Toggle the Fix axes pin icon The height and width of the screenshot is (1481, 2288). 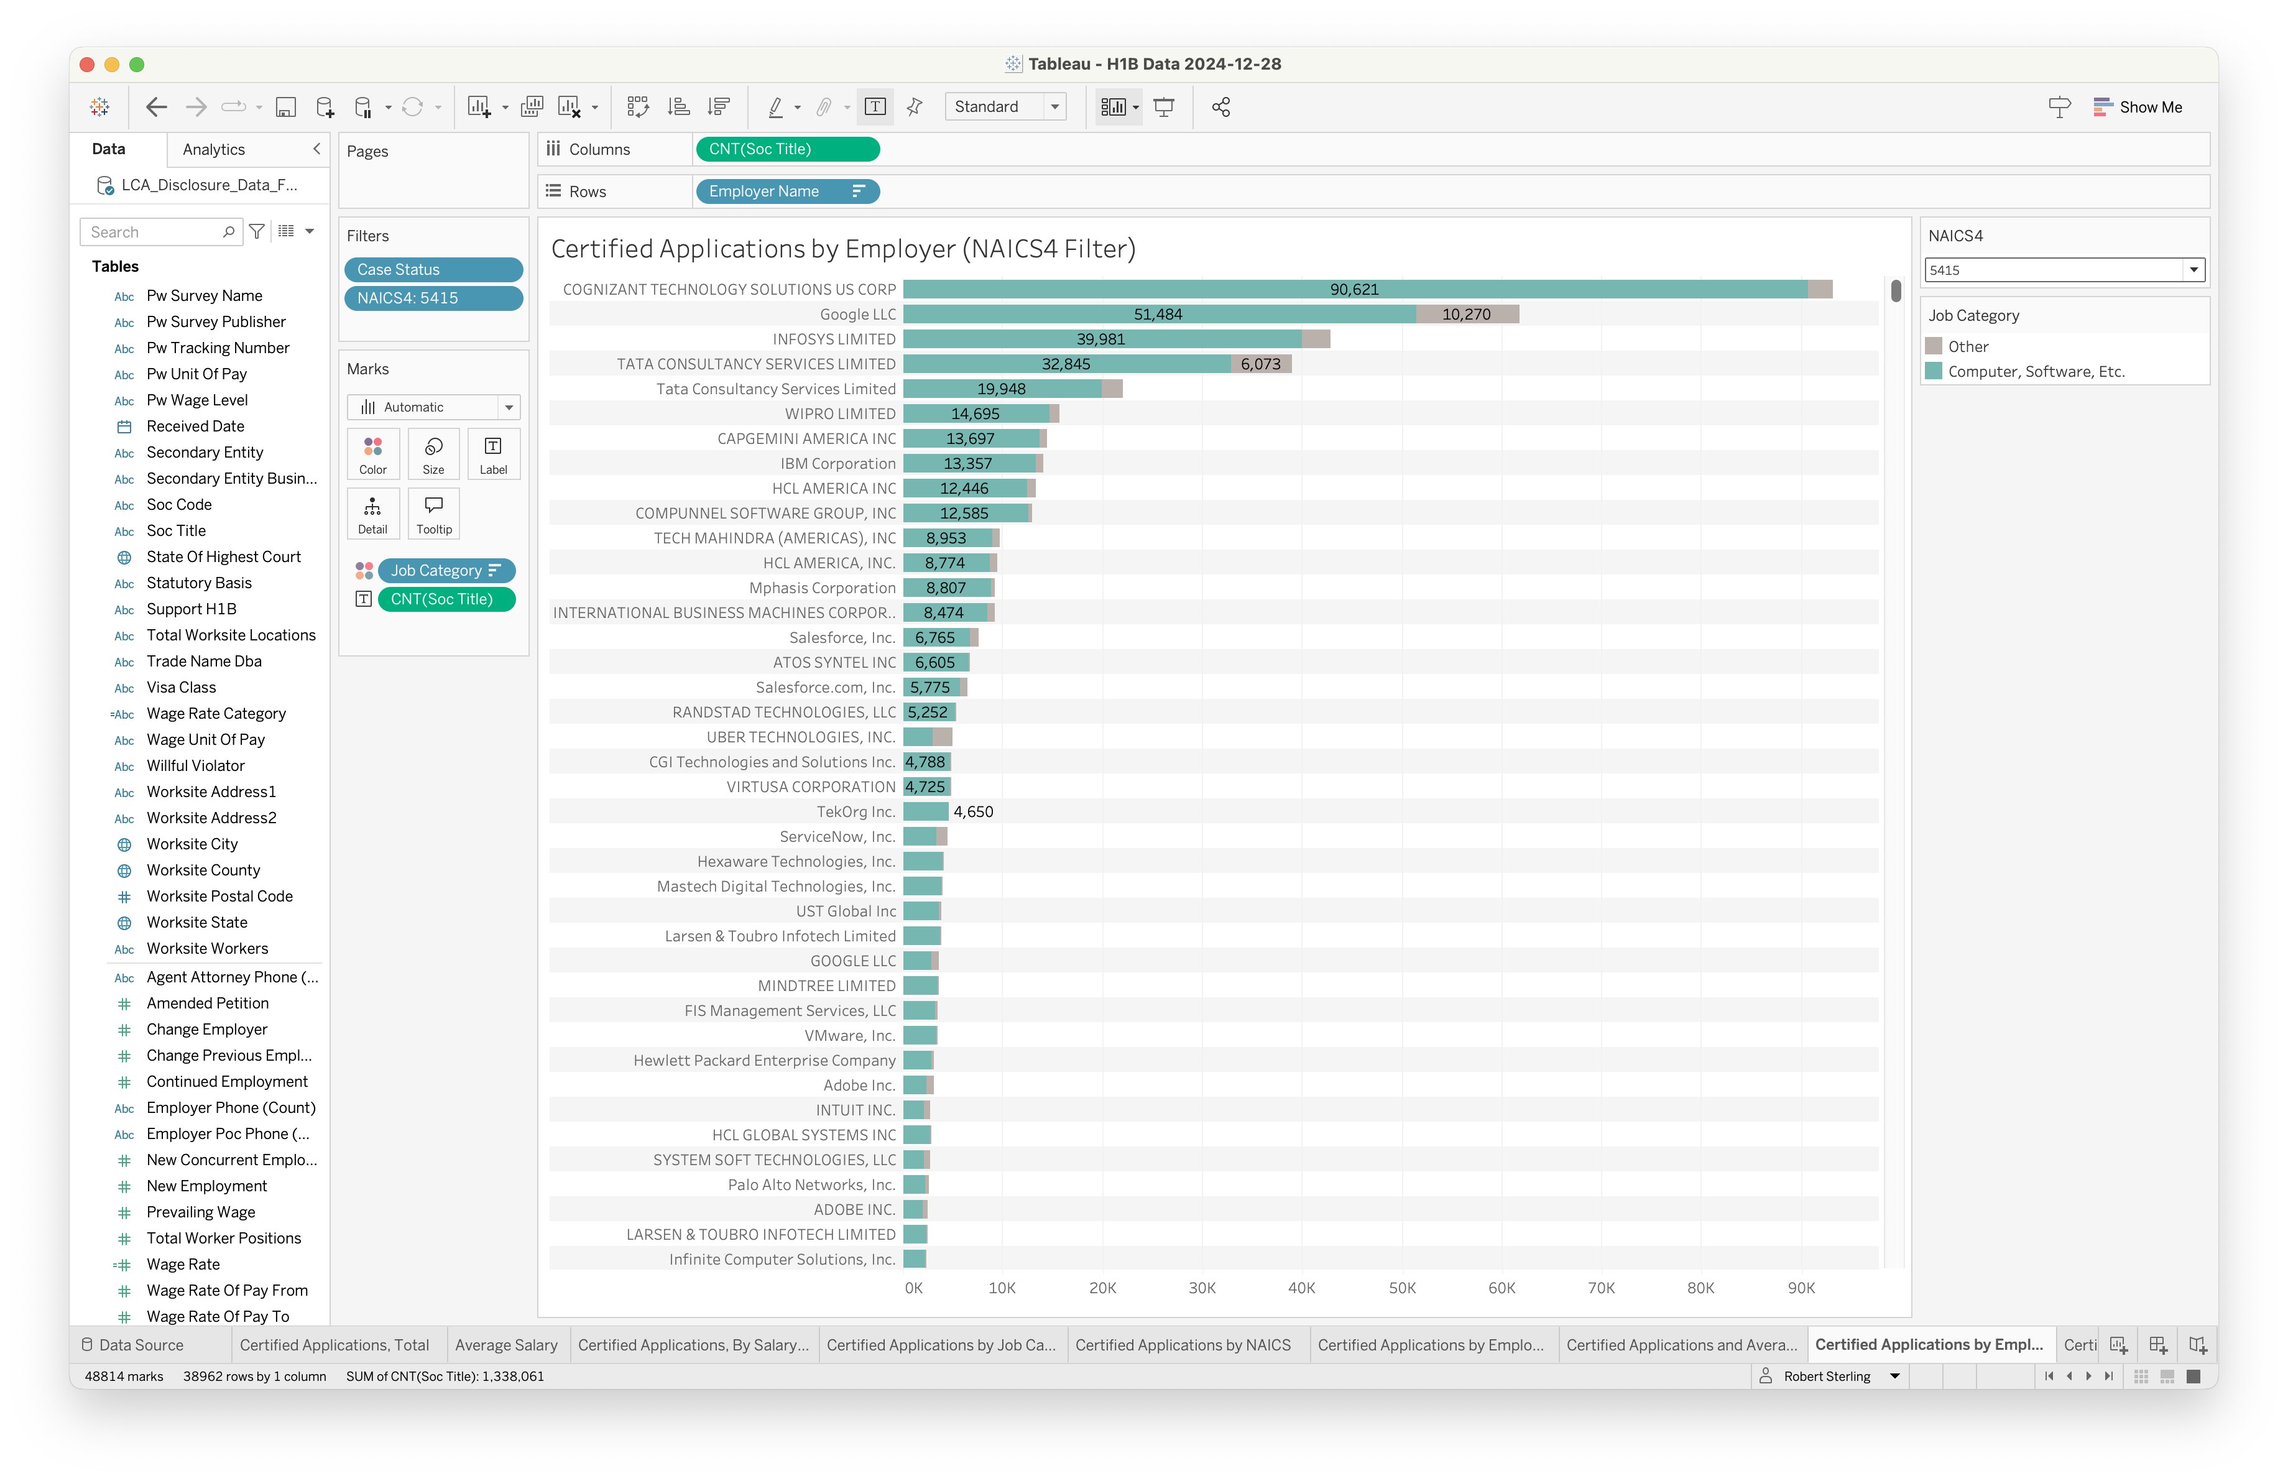pos(914,107)
